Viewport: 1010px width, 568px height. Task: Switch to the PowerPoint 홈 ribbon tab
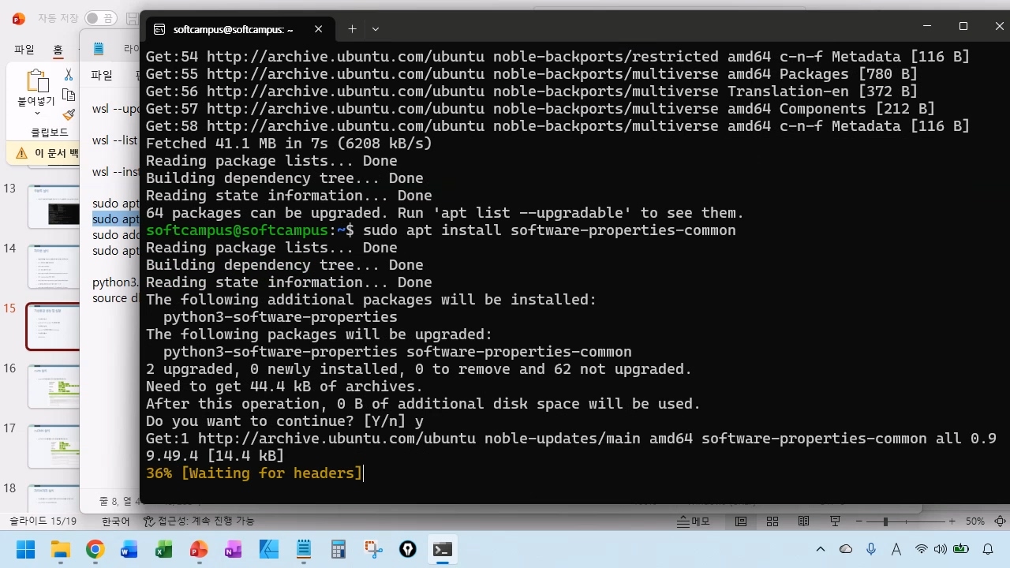tap(58, 49)
